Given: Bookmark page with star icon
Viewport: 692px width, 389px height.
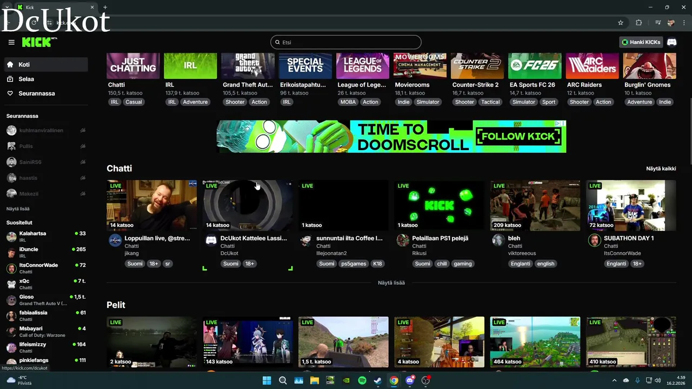Looking at the screenshot, I should pyautogui.click(x=621, y=23).
